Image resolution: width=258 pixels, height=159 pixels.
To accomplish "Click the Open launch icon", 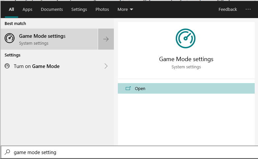I will coord(128,88).
